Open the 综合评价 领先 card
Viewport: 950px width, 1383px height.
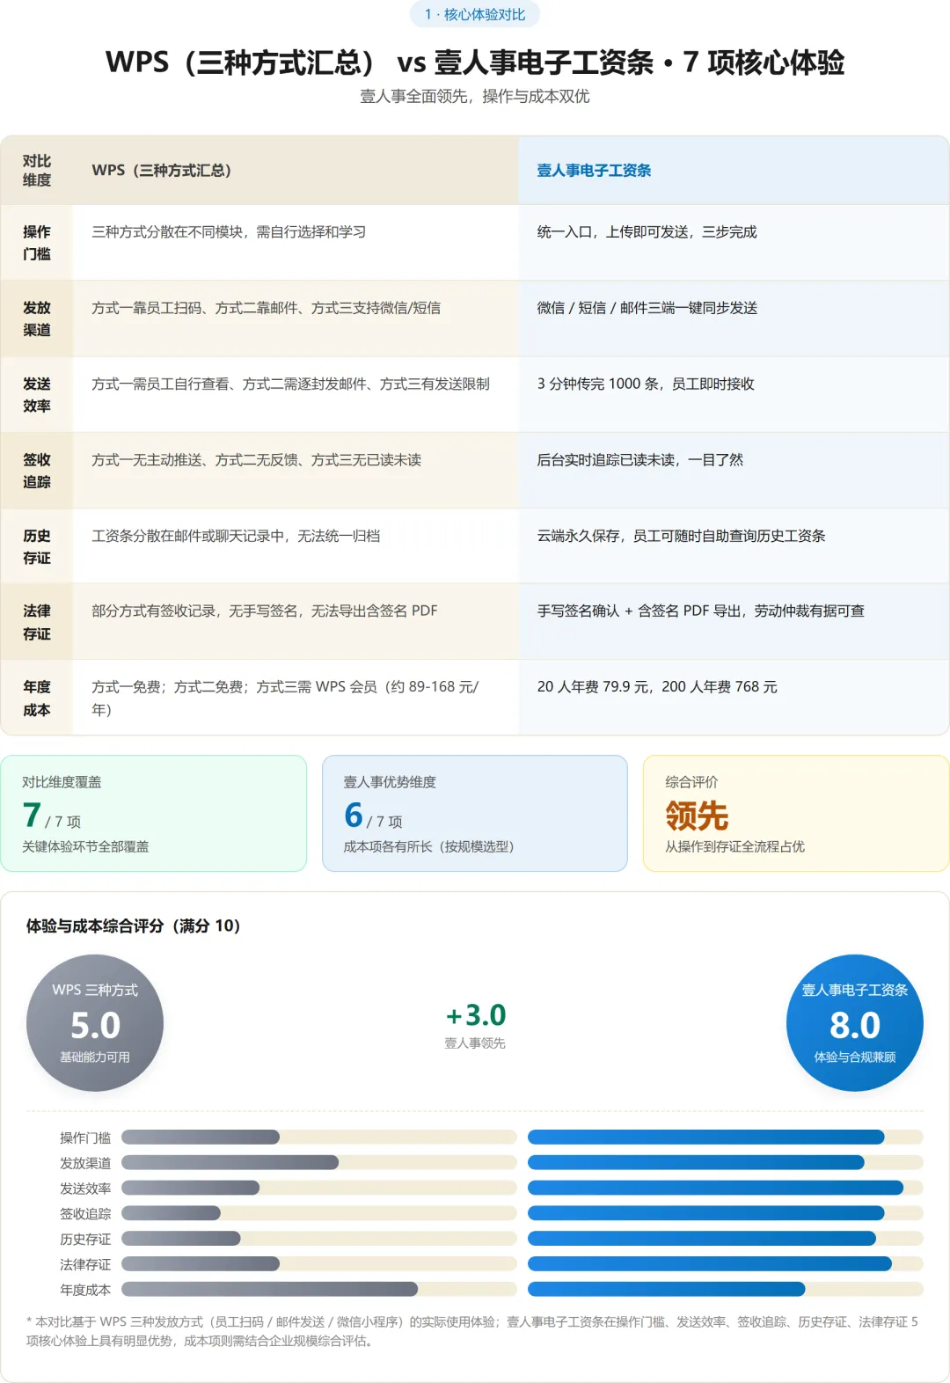pos(796,814)
